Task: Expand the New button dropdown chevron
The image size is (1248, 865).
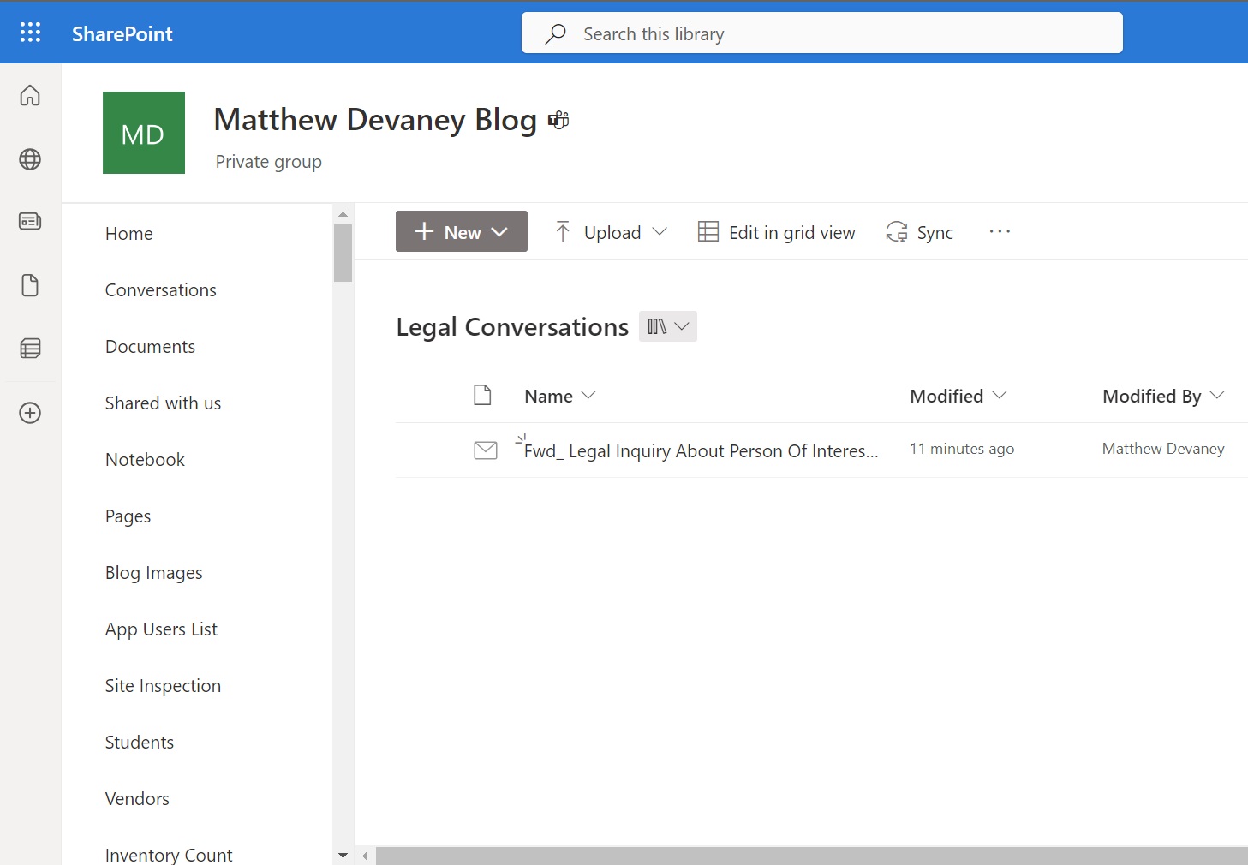Action: [x=499, y=231]
